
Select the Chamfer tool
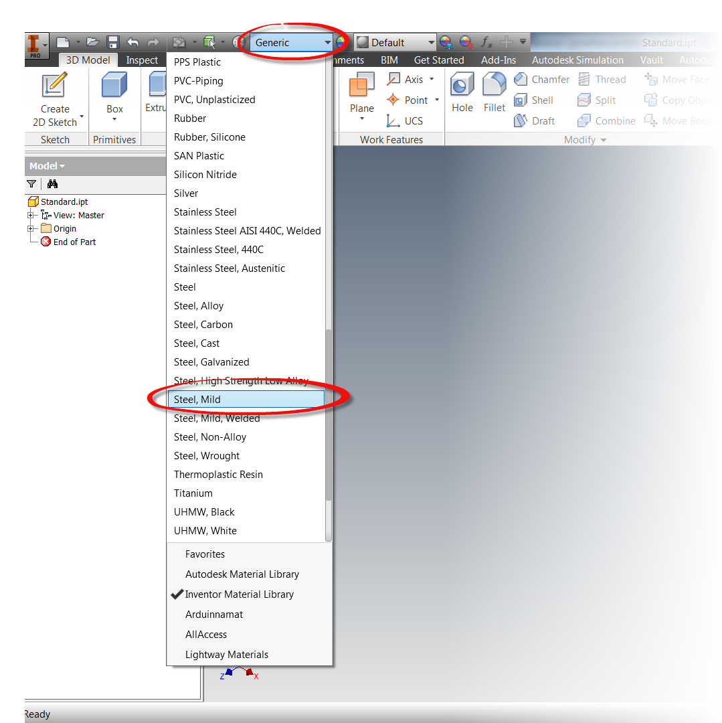click(x=542, y=79)
